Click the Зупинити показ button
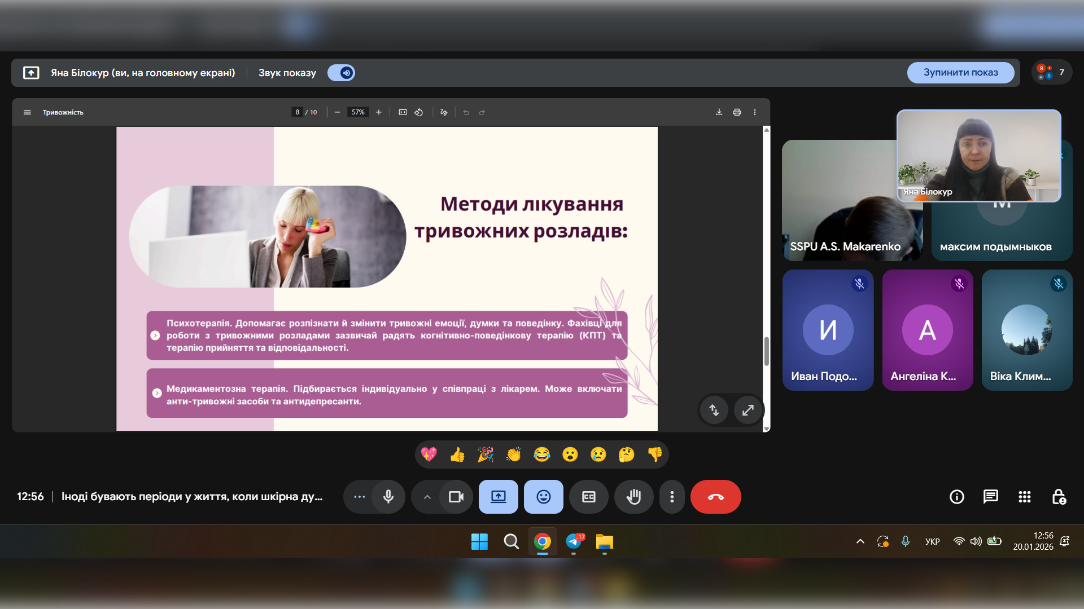 [960, 73]
